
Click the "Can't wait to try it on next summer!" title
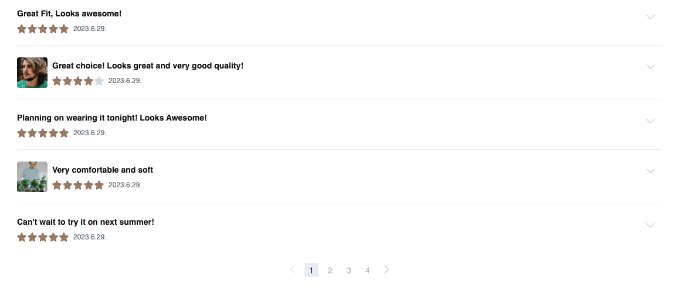point(86,222)
